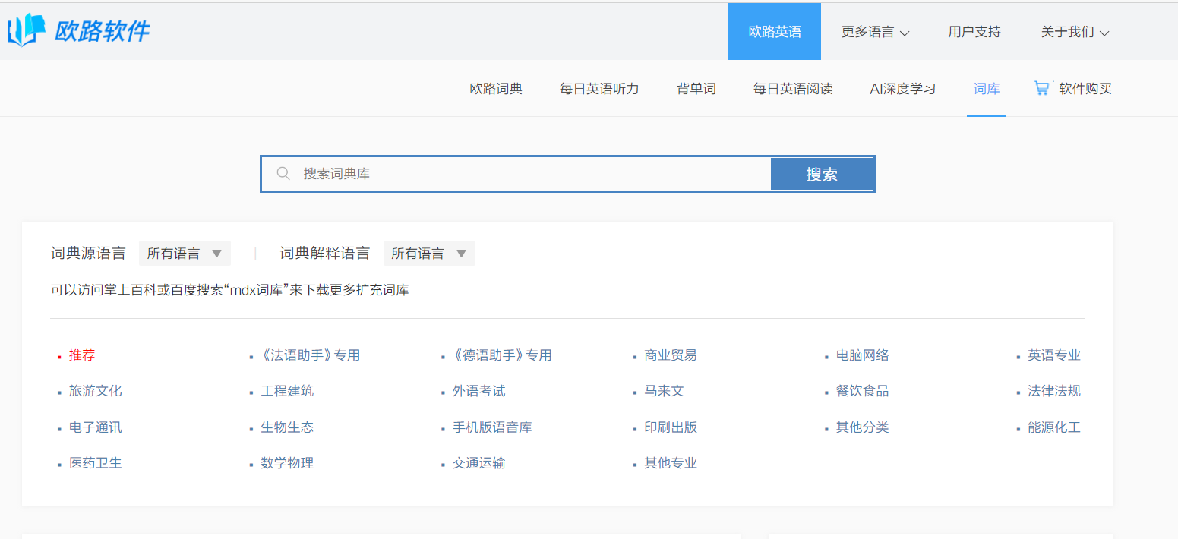Open the 工程建筑 category
Screen dimensions: 1178x539
287,391
